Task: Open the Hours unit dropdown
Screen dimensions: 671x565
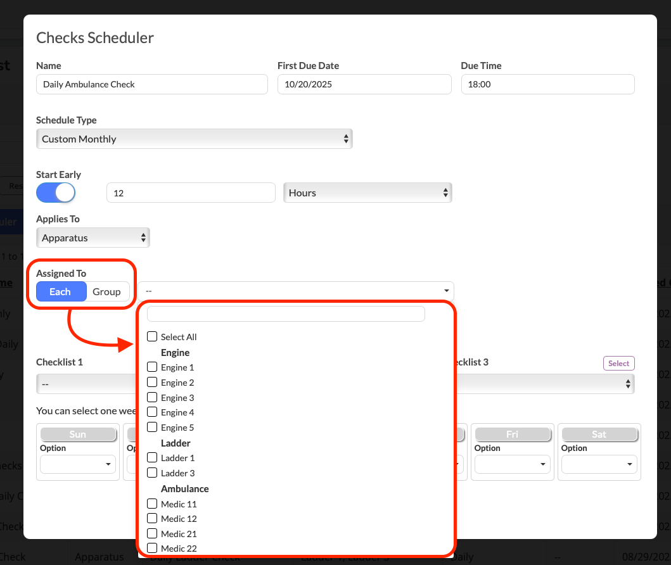Action: point(367,193)
